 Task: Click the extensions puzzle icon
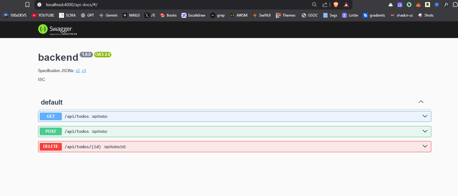(455, 4)
